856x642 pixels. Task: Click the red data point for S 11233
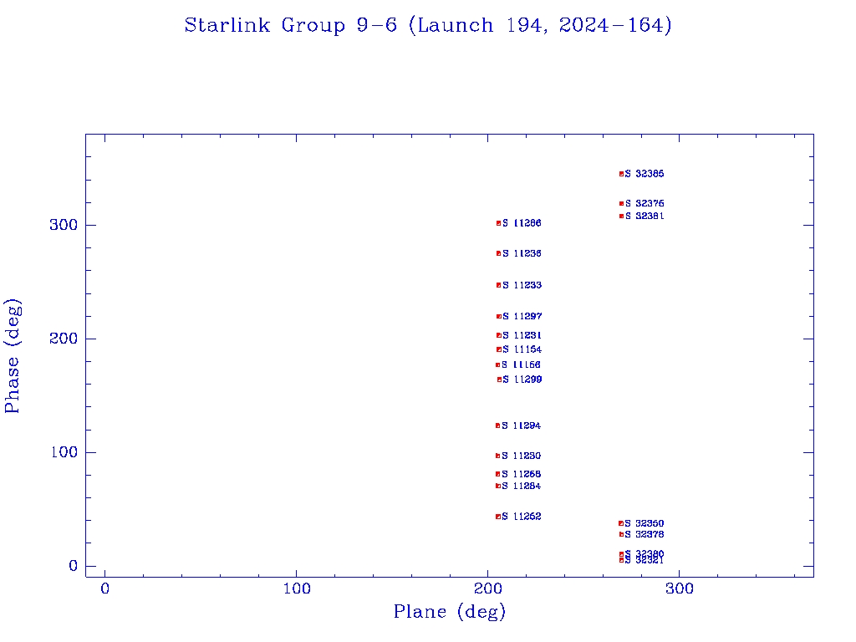[498, 285]
